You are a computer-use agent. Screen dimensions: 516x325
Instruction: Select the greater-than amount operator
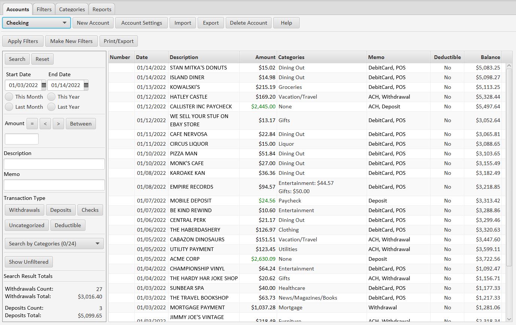pos(58,124)
